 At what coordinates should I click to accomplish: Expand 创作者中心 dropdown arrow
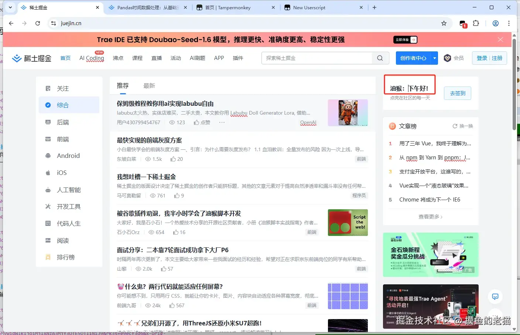coord(435,58)
